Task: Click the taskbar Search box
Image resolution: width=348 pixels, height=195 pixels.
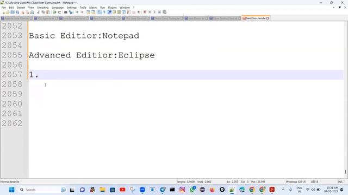Action: [x=42, y=190]
